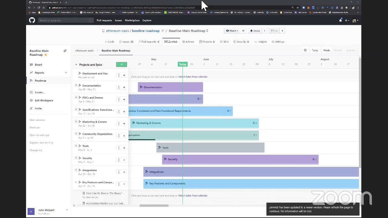Open the three-dot menu for Deployment and Ops
The image size is (388, 218).
(119, 75)
